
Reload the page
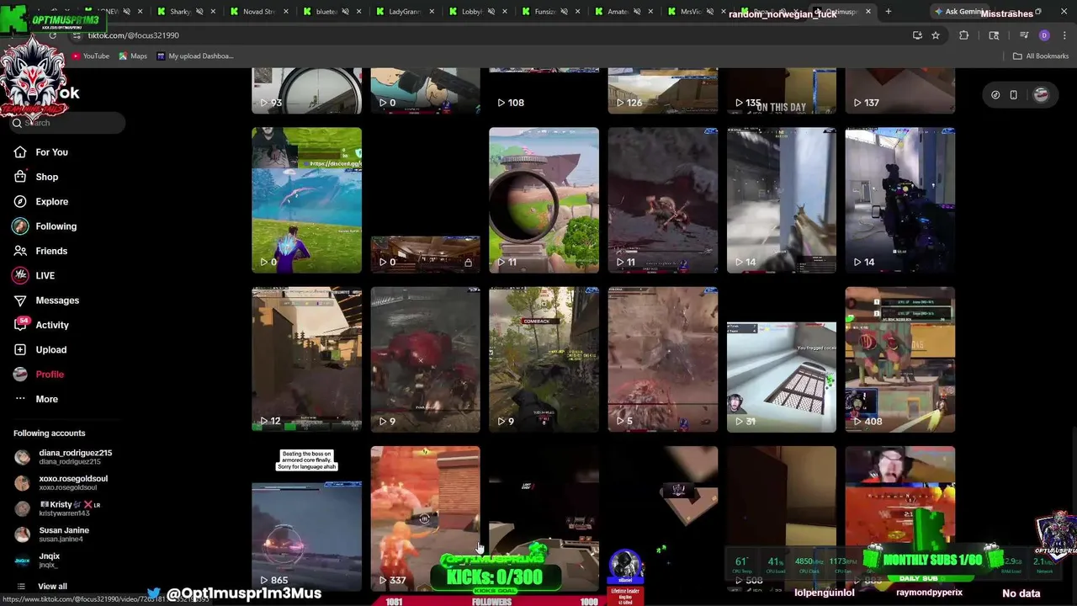[52, 35]
